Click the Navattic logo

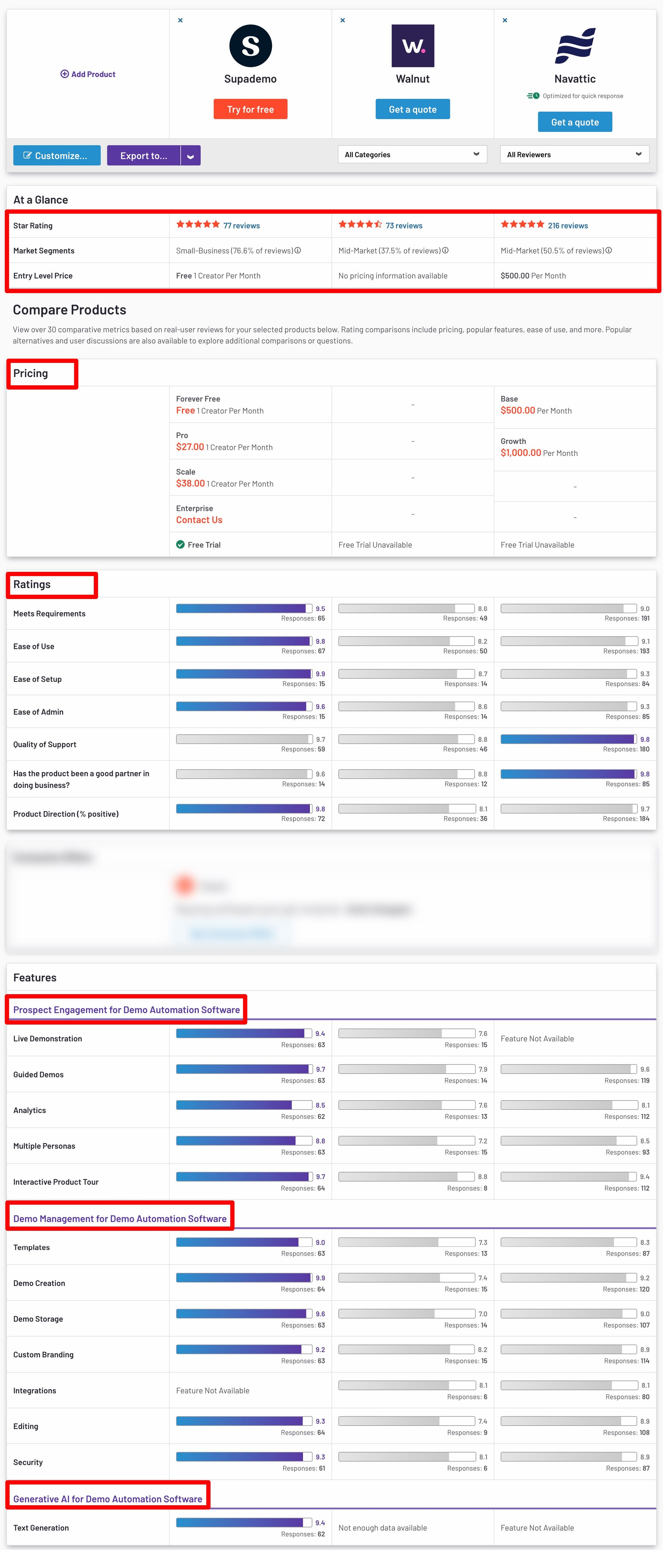[575, 46]
